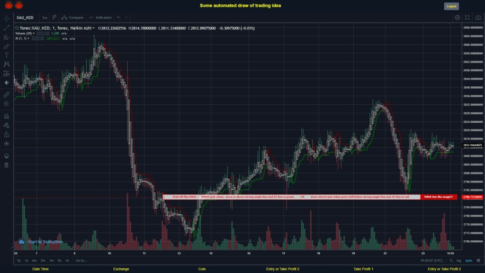Click the back arrow icon in left toolbar

(x=7, y=82)
